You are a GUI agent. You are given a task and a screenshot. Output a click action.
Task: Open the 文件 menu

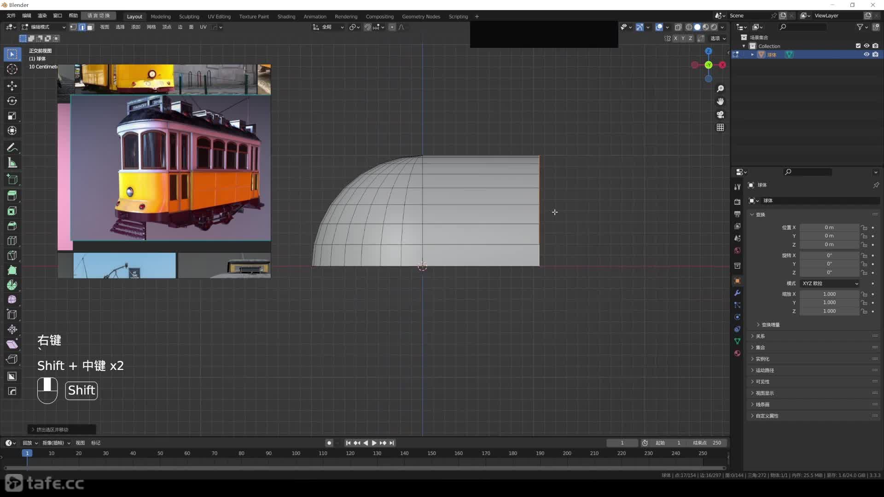pos(11,16)
